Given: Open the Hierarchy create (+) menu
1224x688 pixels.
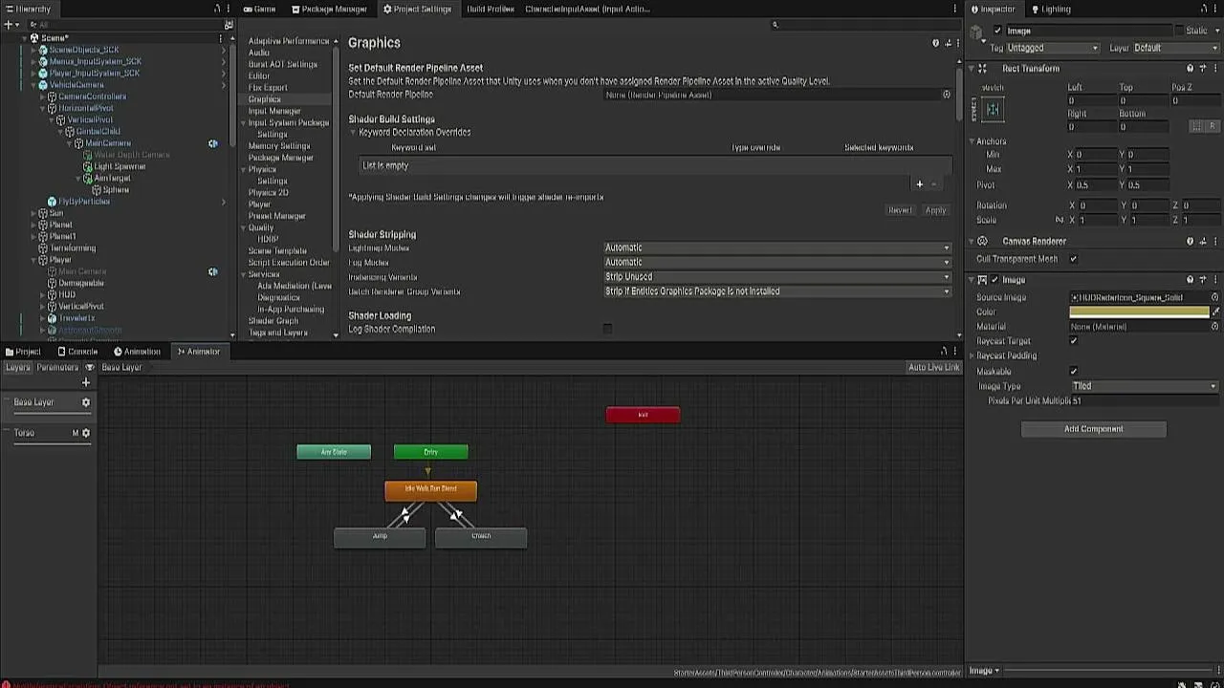Looking at the screenshot, I should coord(9,25).
